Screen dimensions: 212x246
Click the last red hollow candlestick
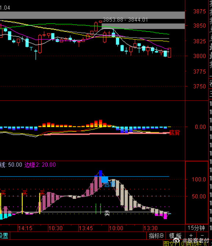(x=169, y=53)
